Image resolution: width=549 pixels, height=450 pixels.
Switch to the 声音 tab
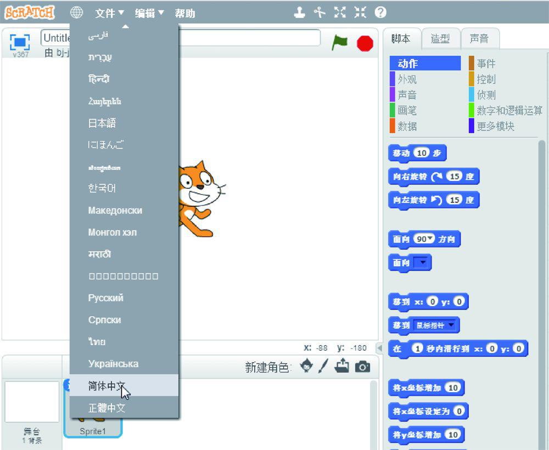point(480,38)
